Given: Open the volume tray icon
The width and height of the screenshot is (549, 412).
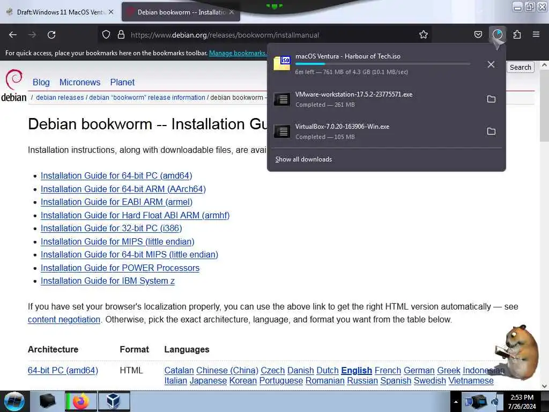Looking at the screenshot, I should (494, 402).
